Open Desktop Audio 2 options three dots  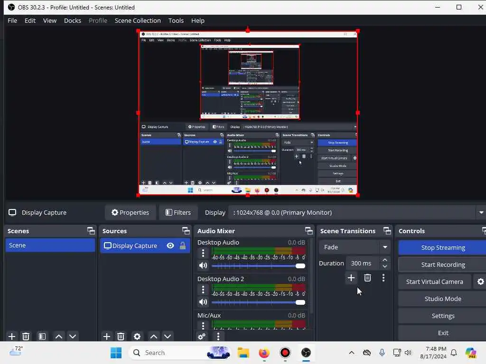point(203,290)
